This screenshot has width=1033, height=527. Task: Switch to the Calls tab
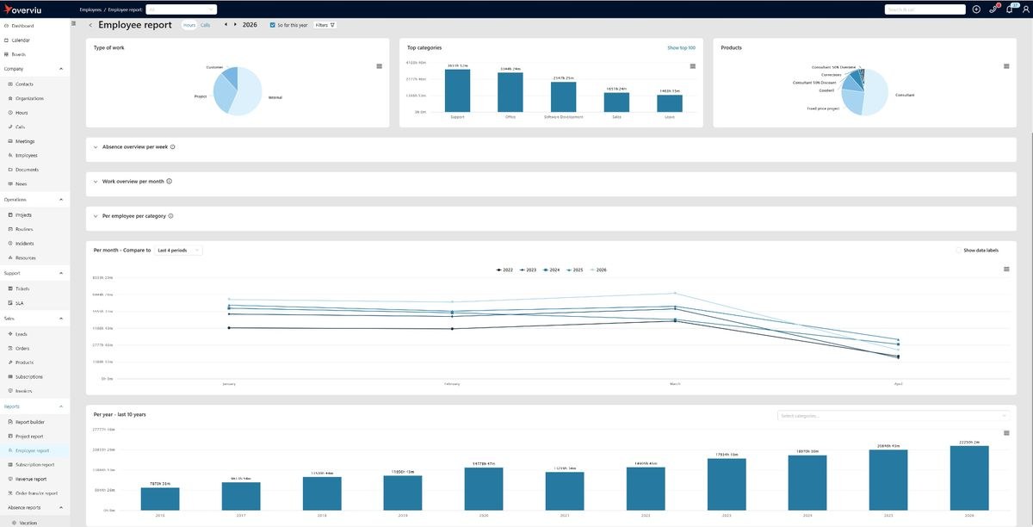click(205, 25)
